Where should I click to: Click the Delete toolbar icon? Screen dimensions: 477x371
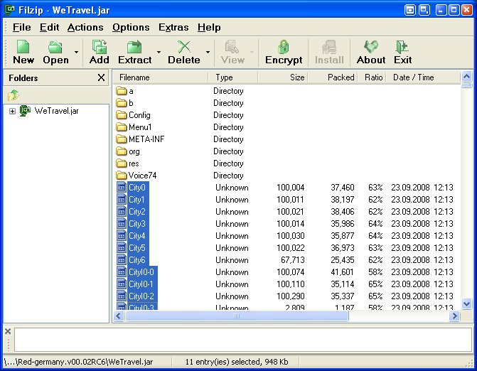tap(183, 47)
